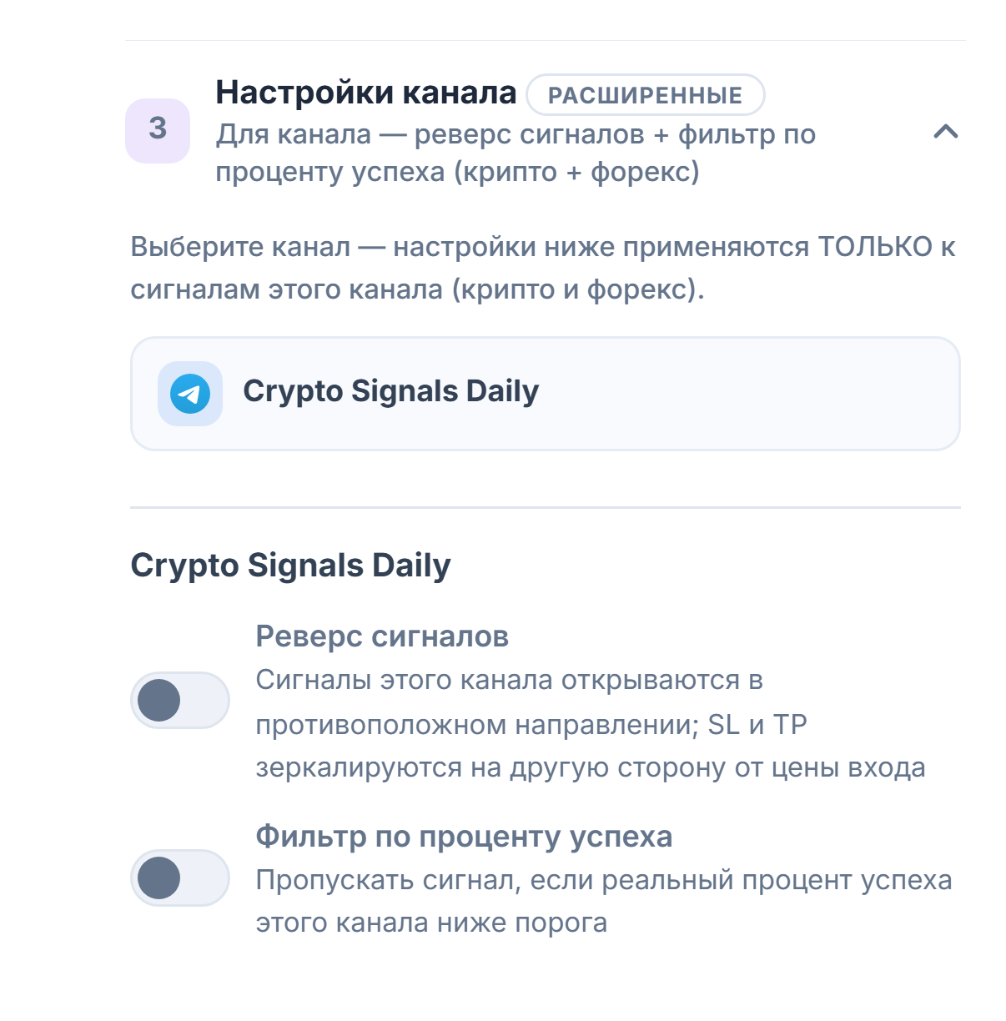The height and width of the screenshot is (1021, 1006).
Task: Click the Фильтр по проценту успеха label
Action: [x=464, y=836]
